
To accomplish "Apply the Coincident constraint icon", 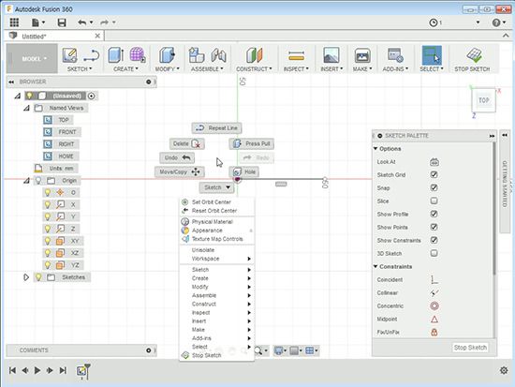I will 434,280.
